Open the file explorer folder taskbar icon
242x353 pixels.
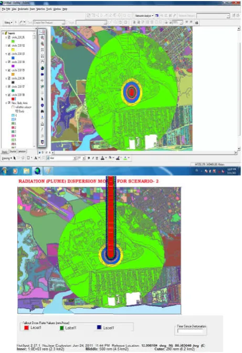pos(27,171)
